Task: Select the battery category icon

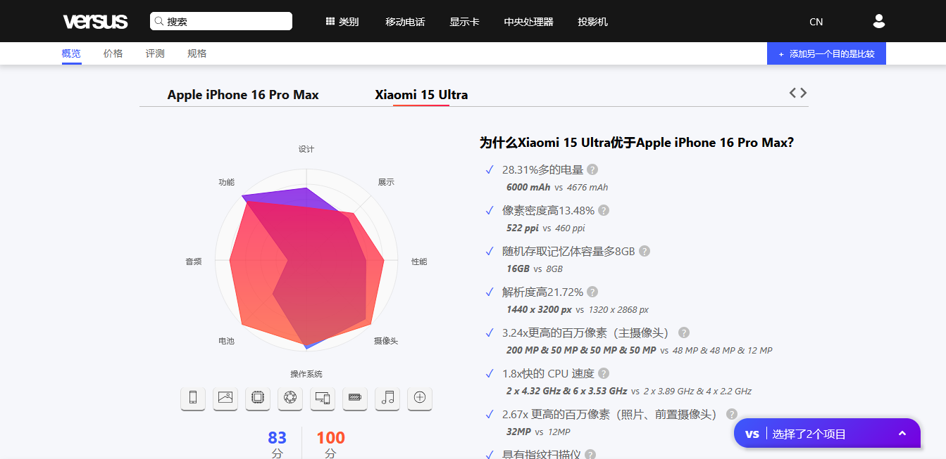Action: [x=355, y=398]
